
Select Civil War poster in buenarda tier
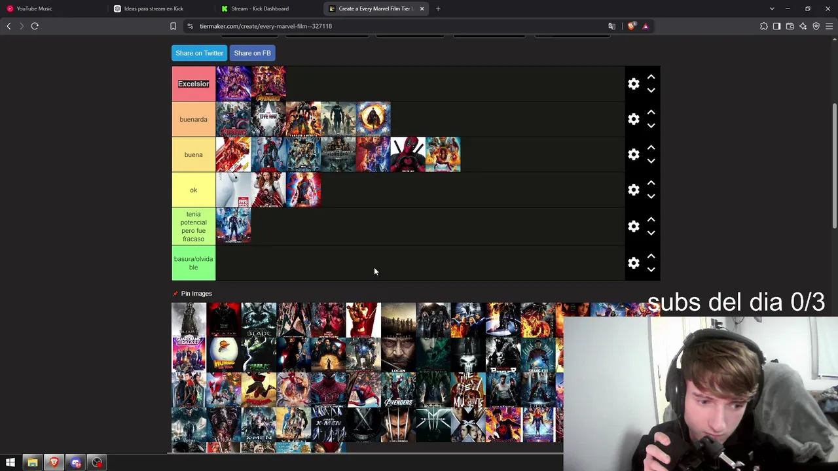pos(268,119)
